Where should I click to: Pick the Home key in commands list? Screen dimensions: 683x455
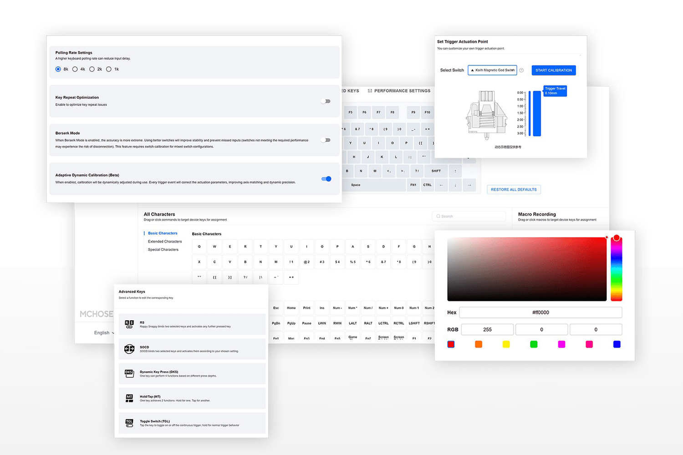click(x=291, y=308)
